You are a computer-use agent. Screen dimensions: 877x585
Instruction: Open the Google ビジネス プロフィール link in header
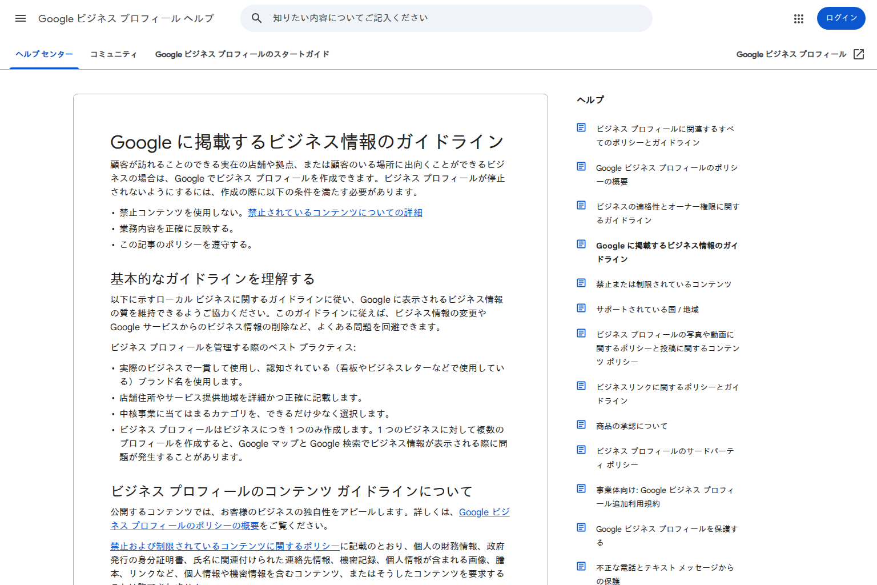tap(791, 54)
